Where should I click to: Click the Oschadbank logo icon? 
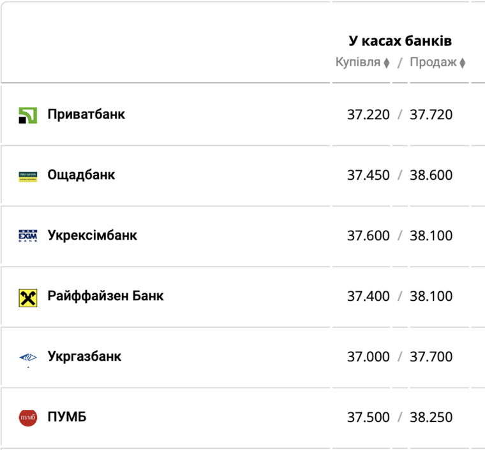point(28,176)
